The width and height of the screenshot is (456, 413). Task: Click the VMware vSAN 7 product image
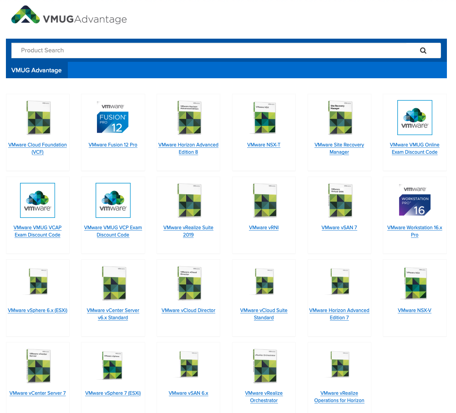(339, 200)
